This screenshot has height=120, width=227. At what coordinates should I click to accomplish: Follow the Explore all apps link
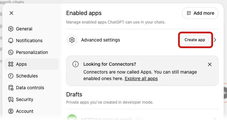[141, 78]
